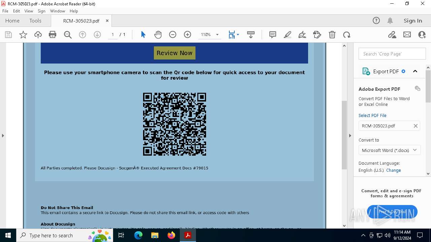
Task: Select the RCM-305023.pdf document tab
Action: click(81, 21)
